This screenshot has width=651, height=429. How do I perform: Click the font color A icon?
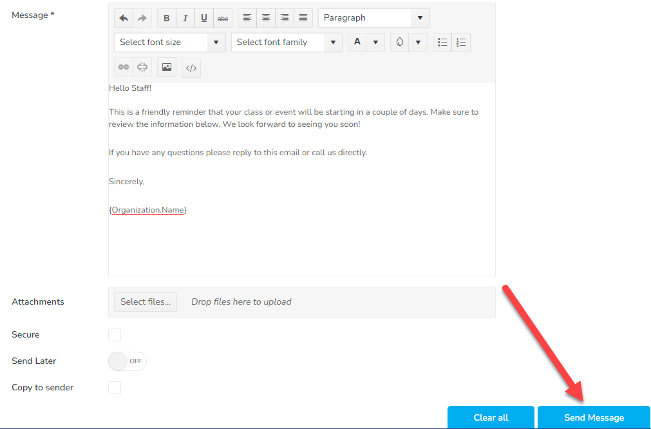357,43
